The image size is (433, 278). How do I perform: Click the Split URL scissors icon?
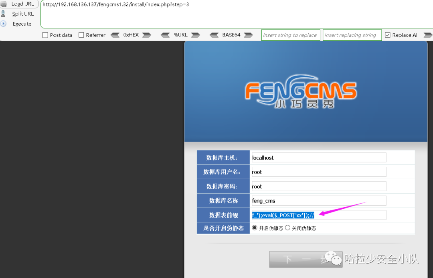click(x=3, y=14)
